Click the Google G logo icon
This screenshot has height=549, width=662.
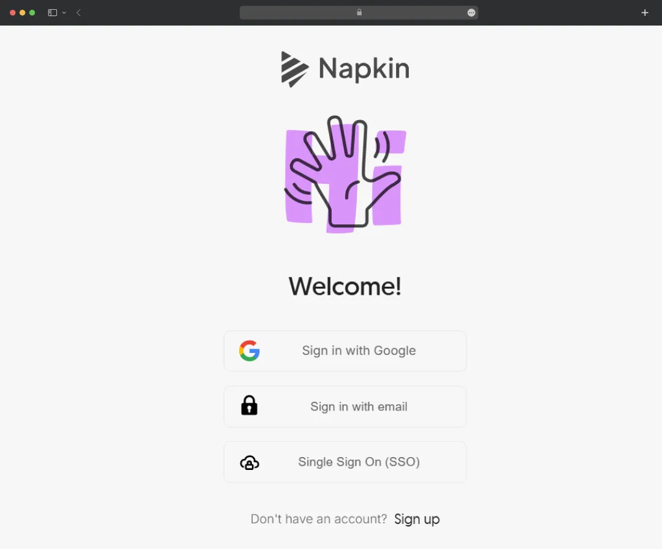249,350
